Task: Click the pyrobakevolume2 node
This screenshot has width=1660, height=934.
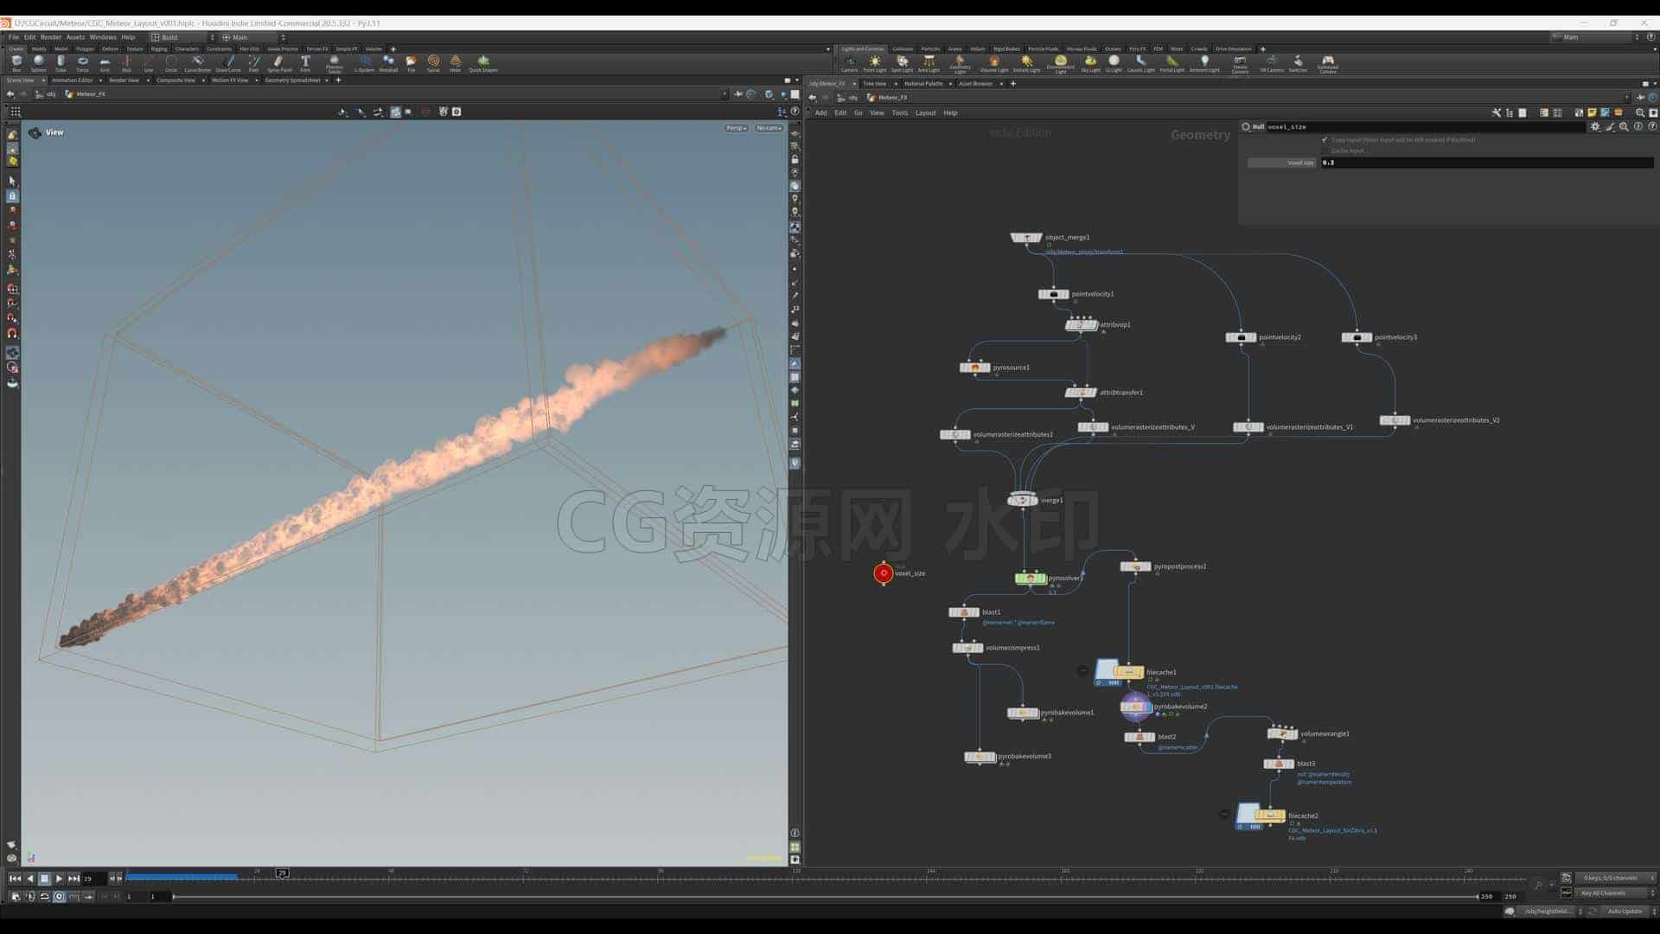Action: 1135,707
